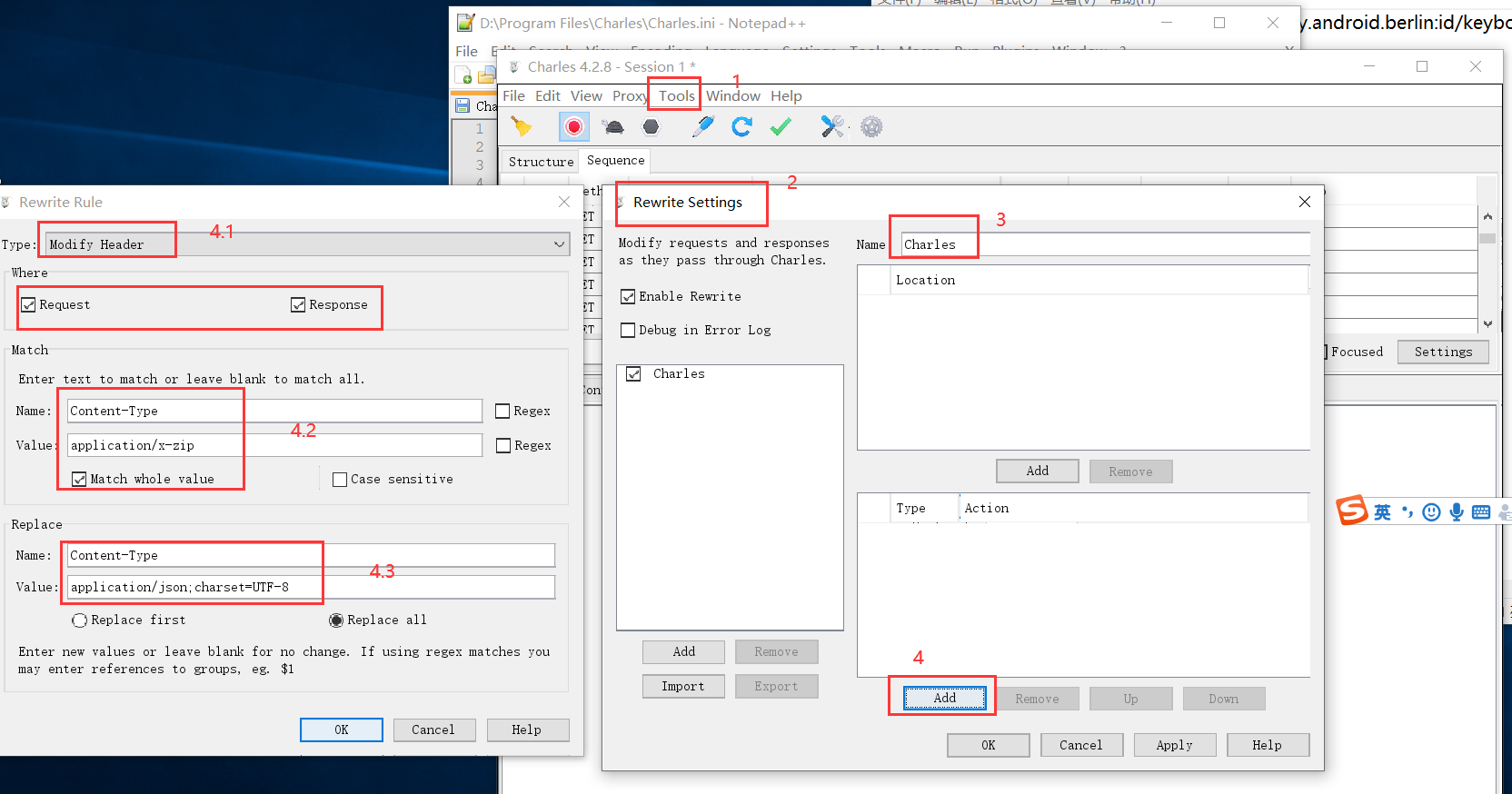The width and height of the screenshot is (1512, 794).
Task: Open the Charles Window menu
Action: click(x=733, y=95)
